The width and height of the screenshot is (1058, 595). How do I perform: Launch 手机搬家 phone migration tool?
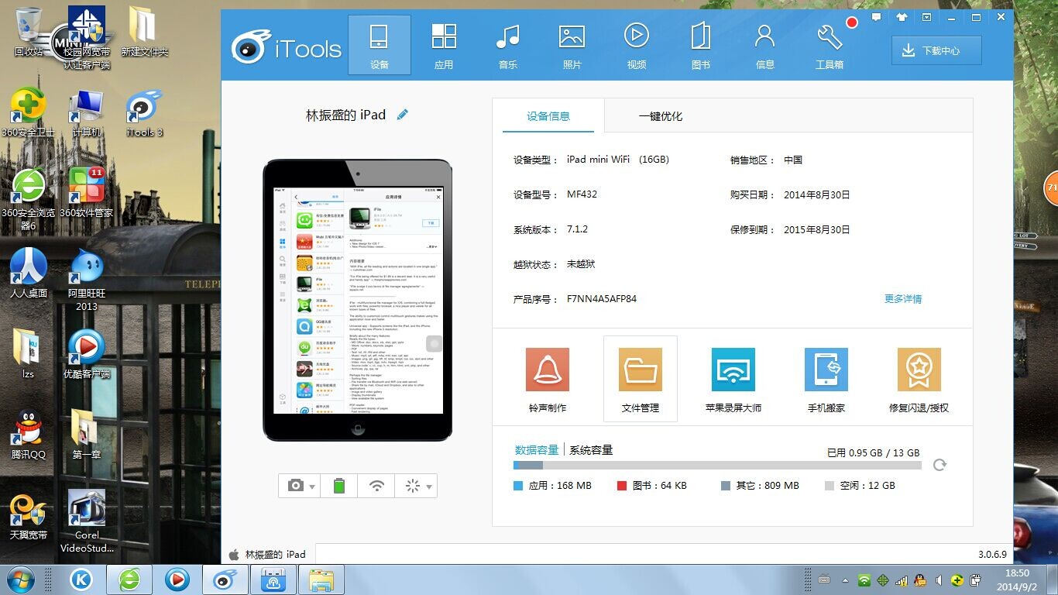coord(826,380)
